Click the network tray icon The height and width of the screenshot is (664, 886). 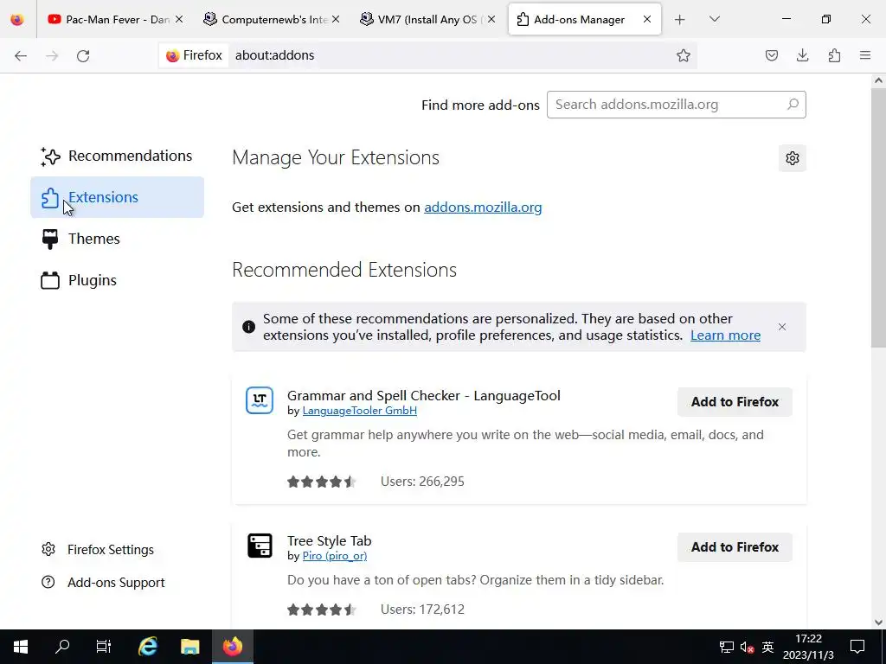tap(727, 647)
